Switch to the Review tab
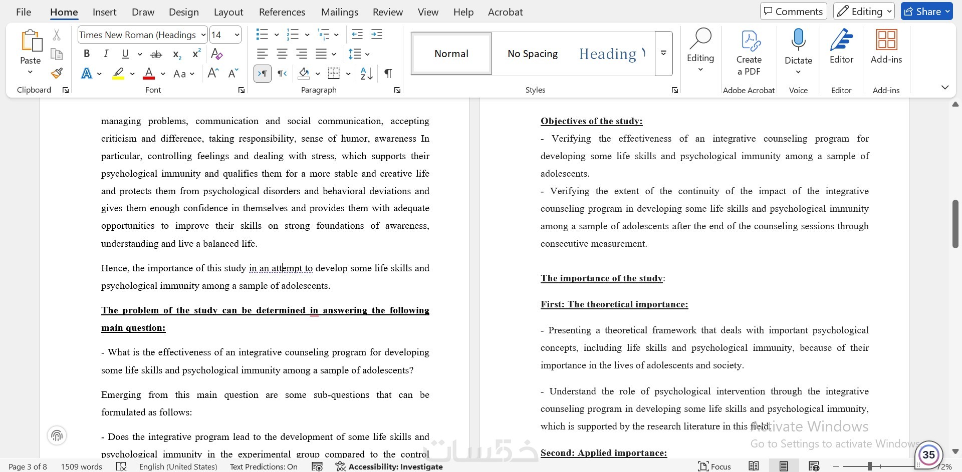This screenshot has width=962, height=472. tap(388, 12)
